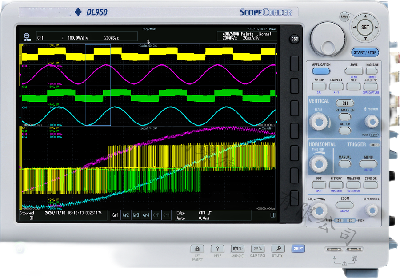Switch to the Gr1 display group tab
The height and width of the screenshot is (278, 400).
[116, 215]
